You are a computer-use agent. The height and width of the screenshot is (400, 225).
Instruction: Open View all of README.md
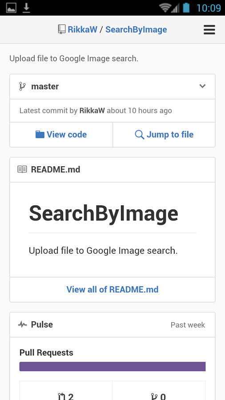pos(112,289)
